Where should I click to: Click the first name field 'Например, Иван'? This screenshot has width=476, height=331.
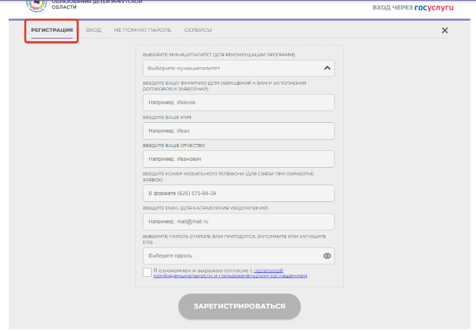(238, 131)
